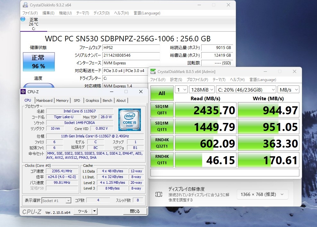
Task: Click the x24.0 (4.0 - 42.0) multiplier value
Action: (62, 177)
